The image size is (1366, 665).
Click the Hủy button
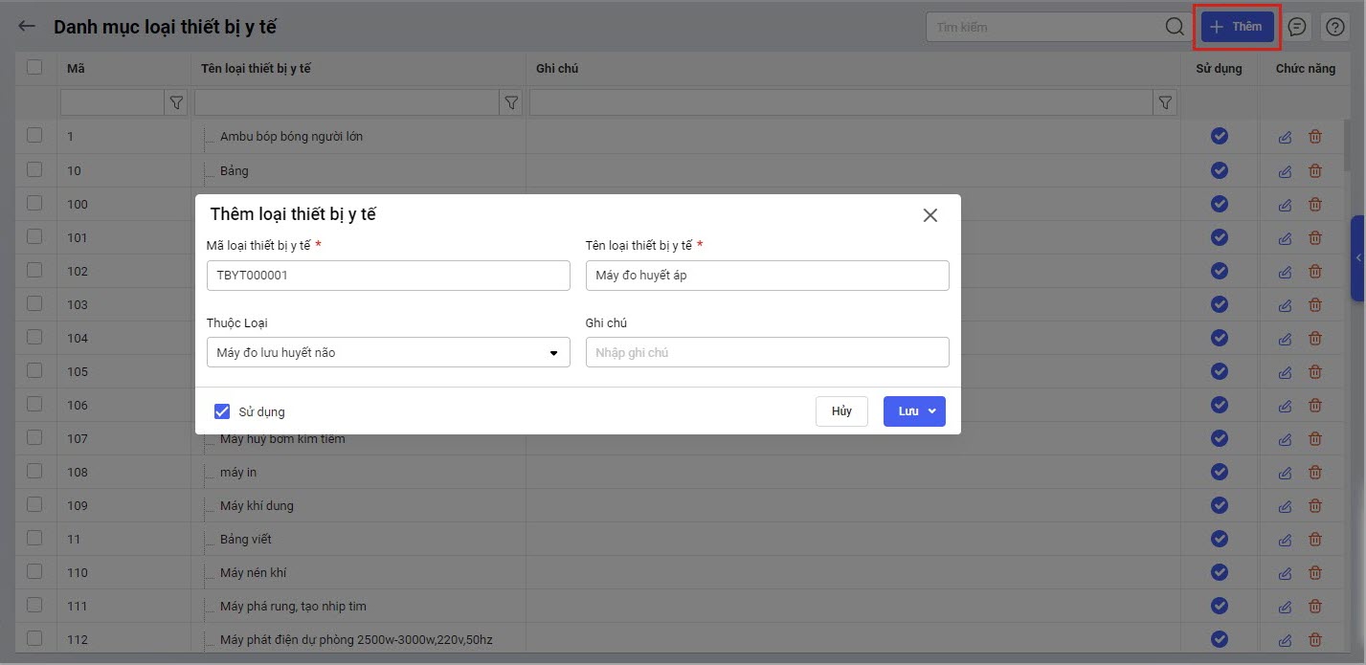[x=841, y=411]
